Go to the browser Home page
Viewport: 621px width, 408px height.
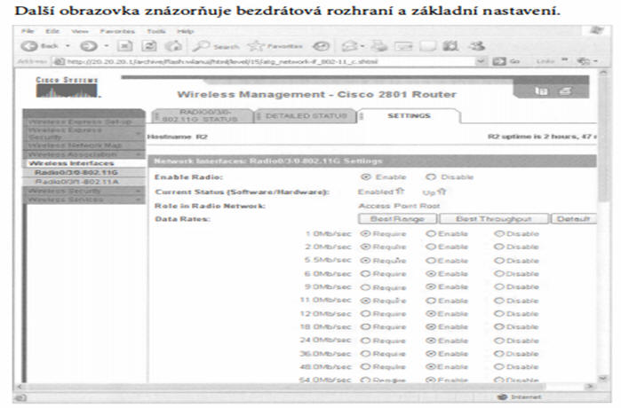pyautogui.click(x=173, y=46)
